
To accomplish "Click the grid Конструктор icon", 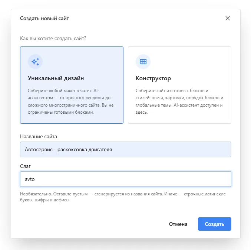I will pyautogui.click(x=143, y=62).
